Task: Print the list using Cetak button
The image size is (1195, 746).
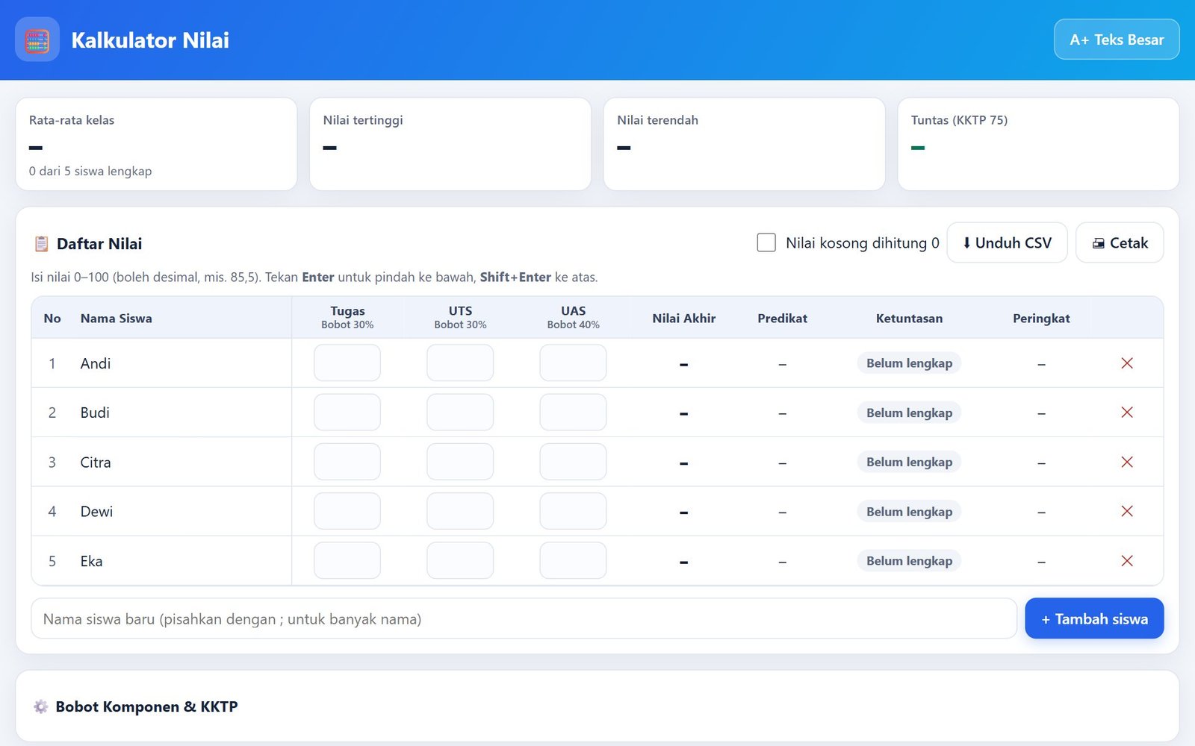Action: click(1120, 242)
